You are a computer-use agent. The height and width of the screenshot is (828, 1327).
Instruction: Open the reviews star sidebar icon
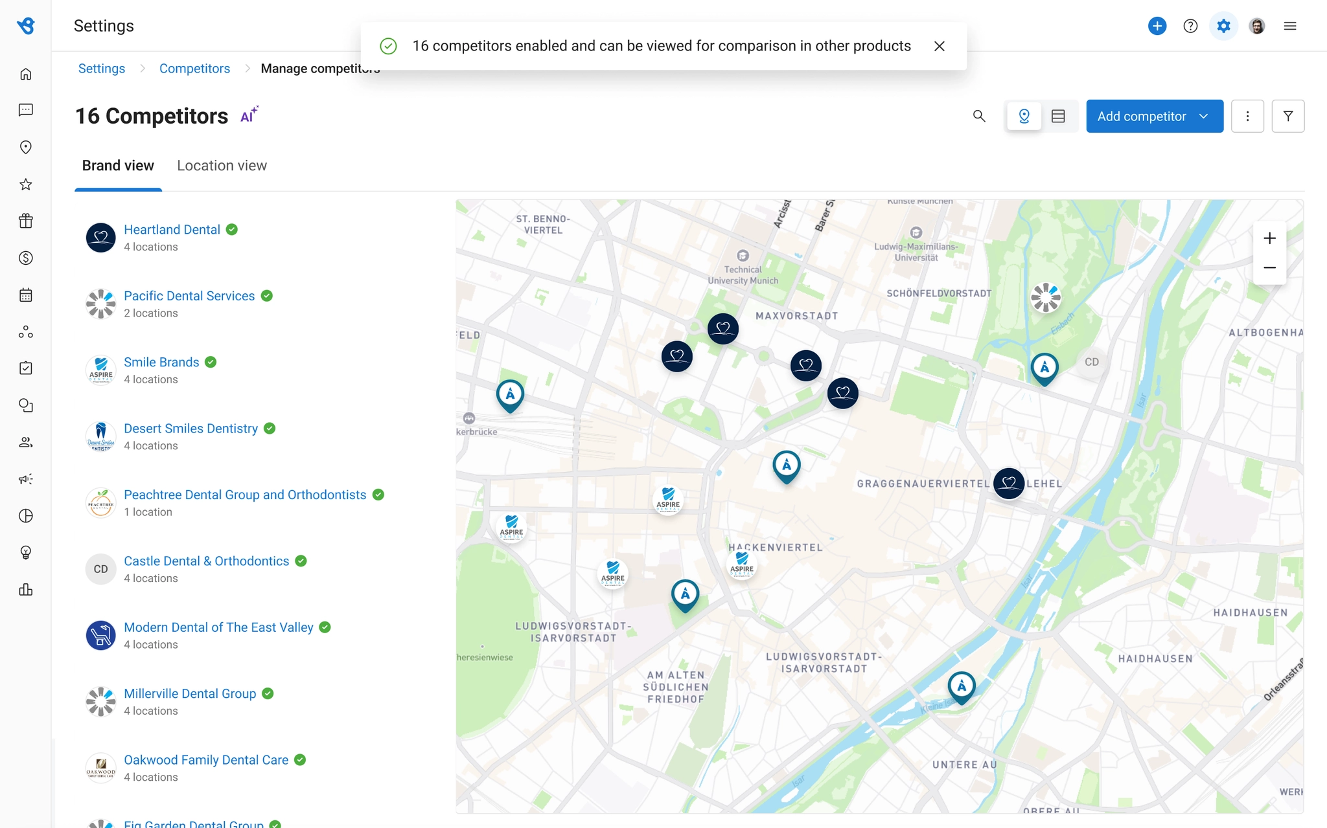point(26,184)
